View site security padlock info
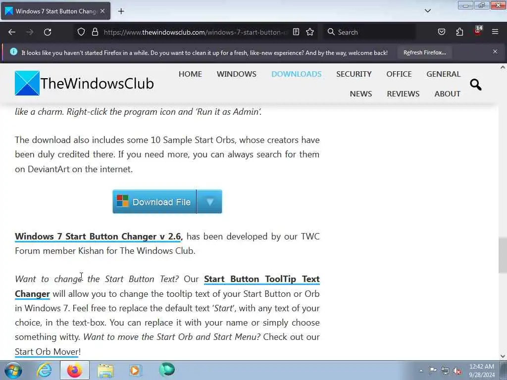 [x=95, y=32]
